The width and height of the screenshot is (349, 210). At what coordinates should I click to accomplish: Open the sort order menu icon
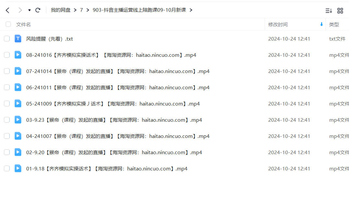[x=329, y=10]
